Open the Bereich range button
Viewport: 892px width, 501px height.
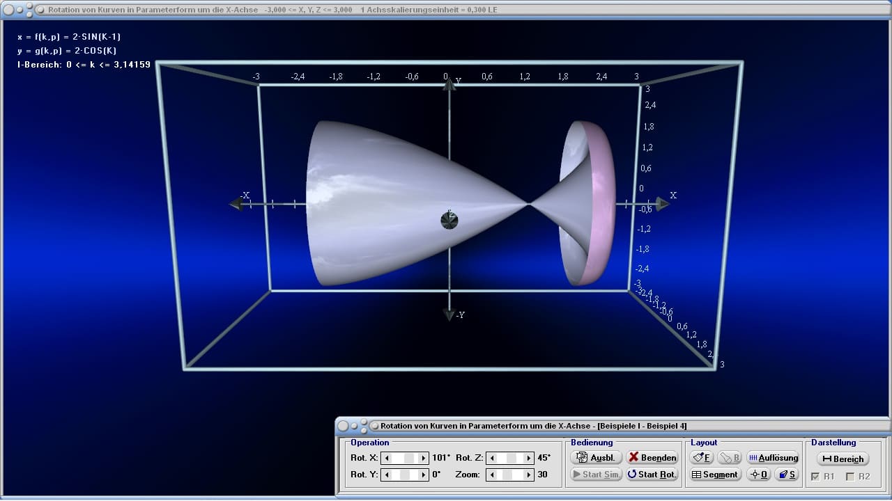click(843, 459)
